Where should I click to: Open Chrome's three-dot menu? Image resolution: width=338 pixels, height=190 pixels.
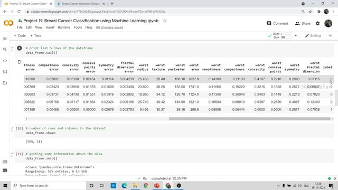click(333, 12)
